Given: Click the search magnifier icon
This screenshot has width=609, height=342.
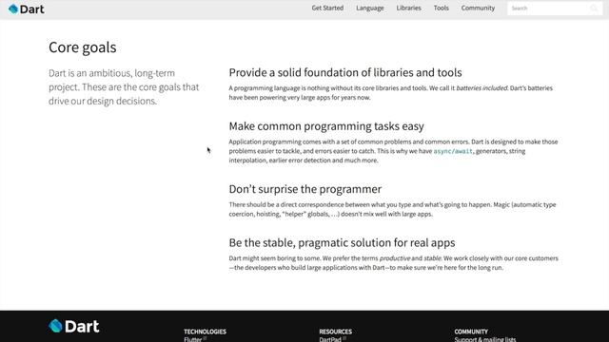Looking at the screenshot, I should pyautogui.click(x=594, y=9).
